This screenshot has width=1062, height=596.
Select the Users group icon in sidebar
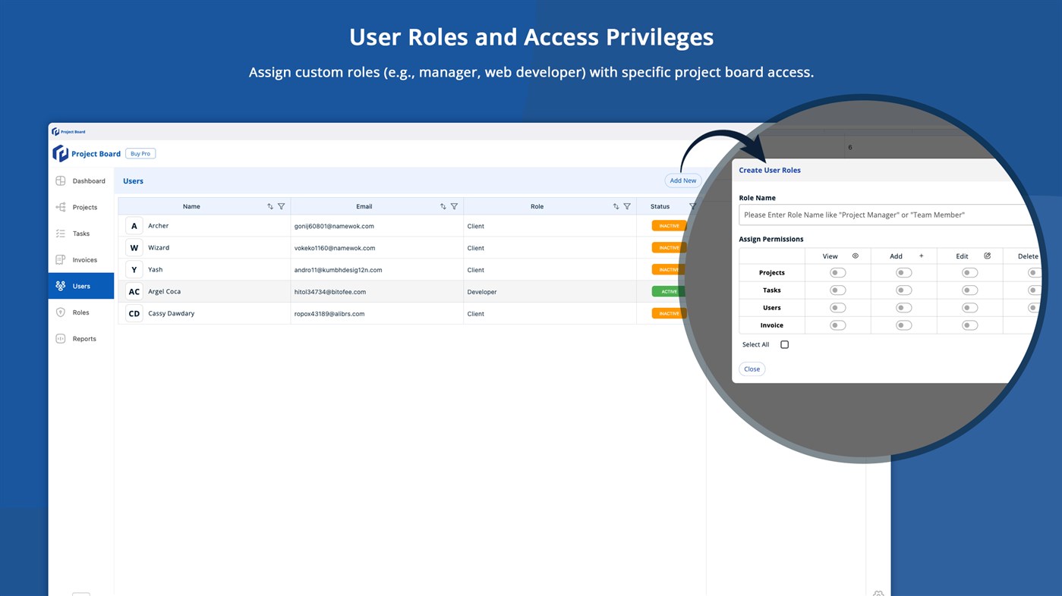59,286
